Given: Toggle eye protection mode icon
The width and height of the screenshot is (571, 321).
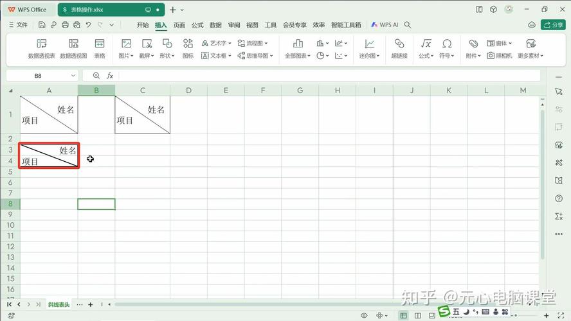Looking at the screenshot, I should pos(364,316).
